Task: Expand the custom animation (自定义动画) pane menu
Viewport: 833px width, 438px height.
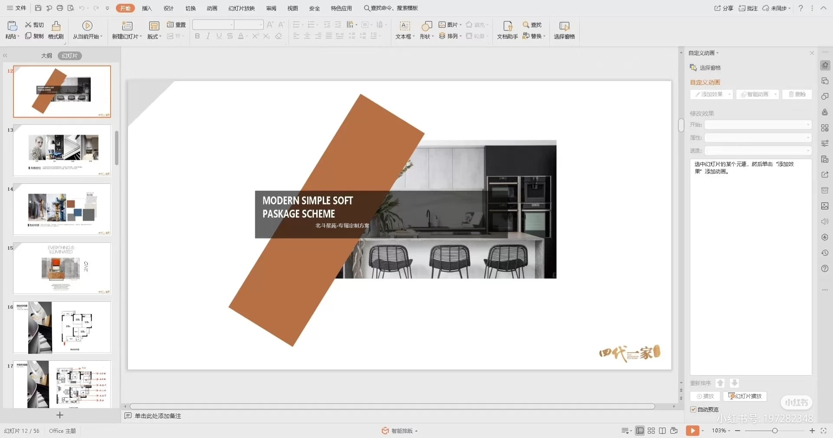Action: point(703,53)
